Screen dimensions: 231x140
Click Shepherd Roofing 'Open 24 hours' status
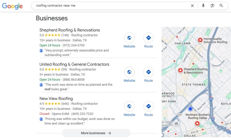pos(50,45)
